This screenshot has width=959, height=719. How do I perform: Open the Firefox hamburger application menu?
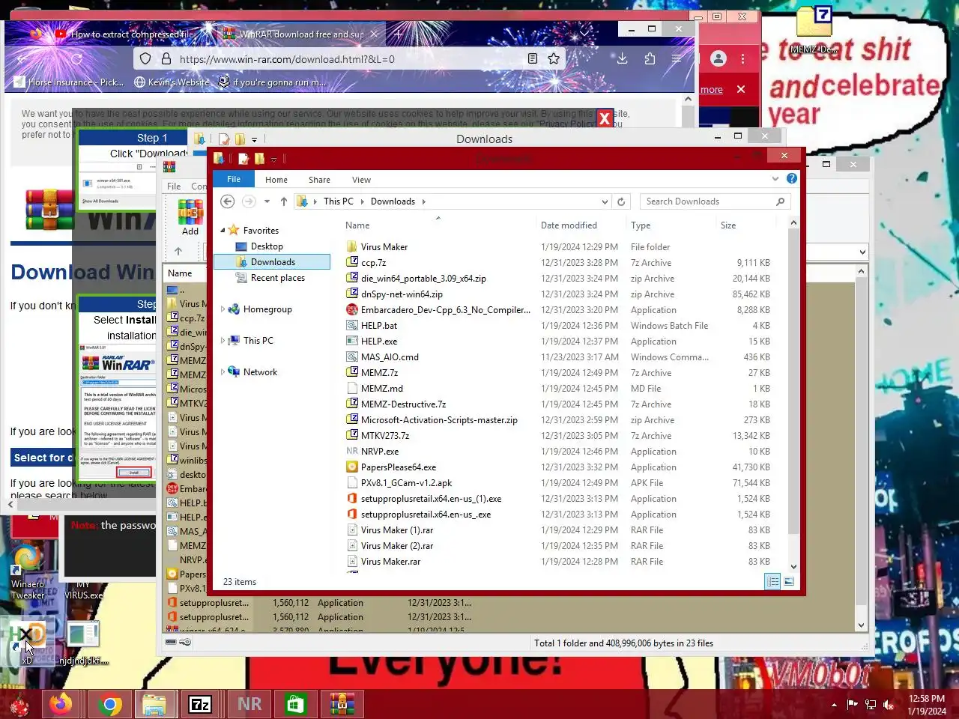click(677, 58)
